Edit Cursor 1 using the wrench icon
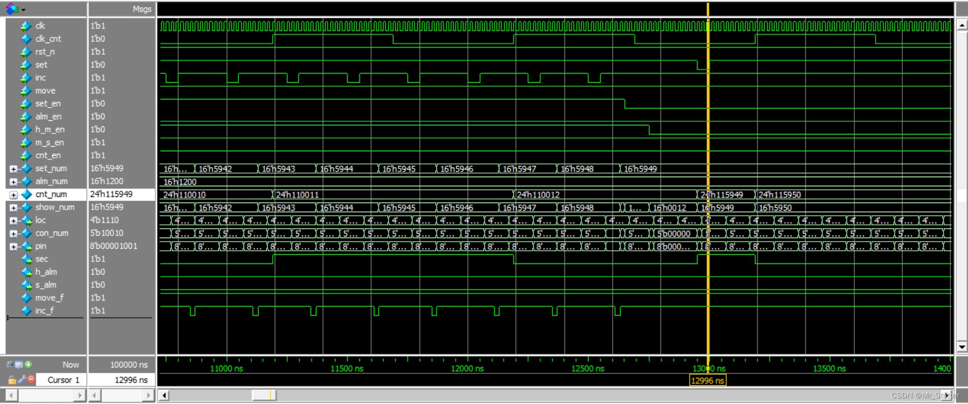 click(x=22, y=380)
